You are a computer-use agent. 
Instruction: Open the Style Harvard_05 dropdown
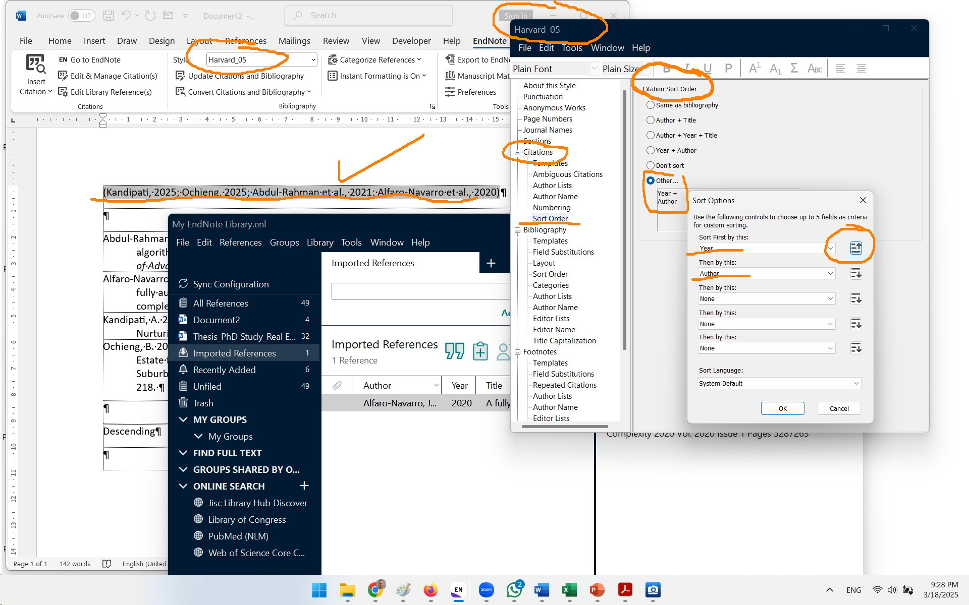click(313, 59)
